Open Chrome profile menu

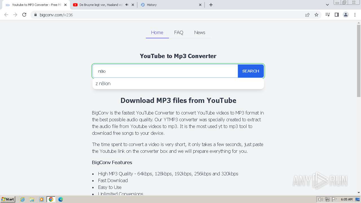[x=346, y=15]
